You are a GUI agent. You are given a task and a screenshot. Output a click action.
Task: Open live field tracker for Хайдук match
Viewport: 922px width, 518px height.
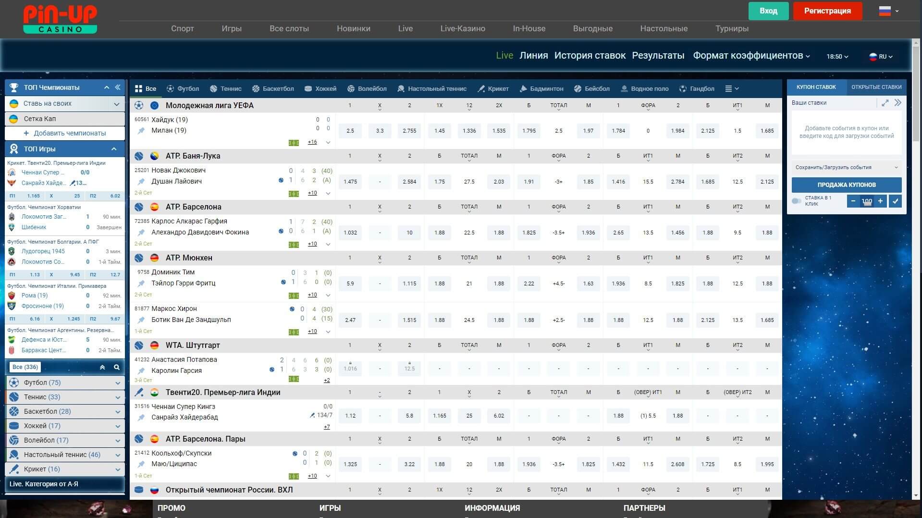point(294,143)
